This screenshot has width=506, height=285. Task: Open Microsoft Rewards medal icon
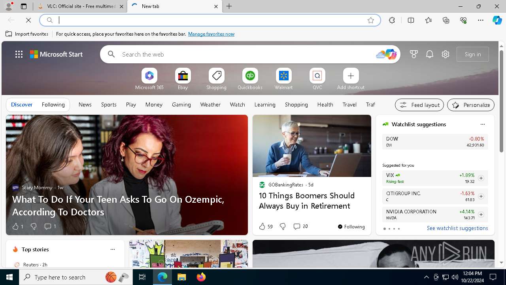click(x=414, y=54)
